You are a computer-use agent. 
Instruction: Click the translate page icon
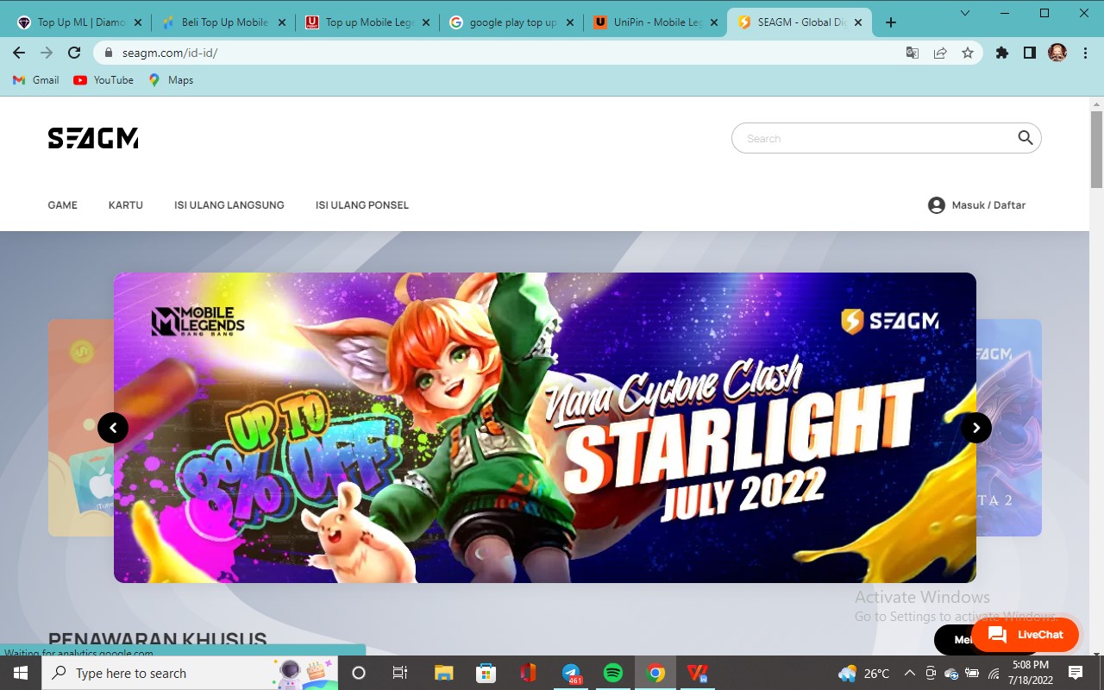point(913,53)
